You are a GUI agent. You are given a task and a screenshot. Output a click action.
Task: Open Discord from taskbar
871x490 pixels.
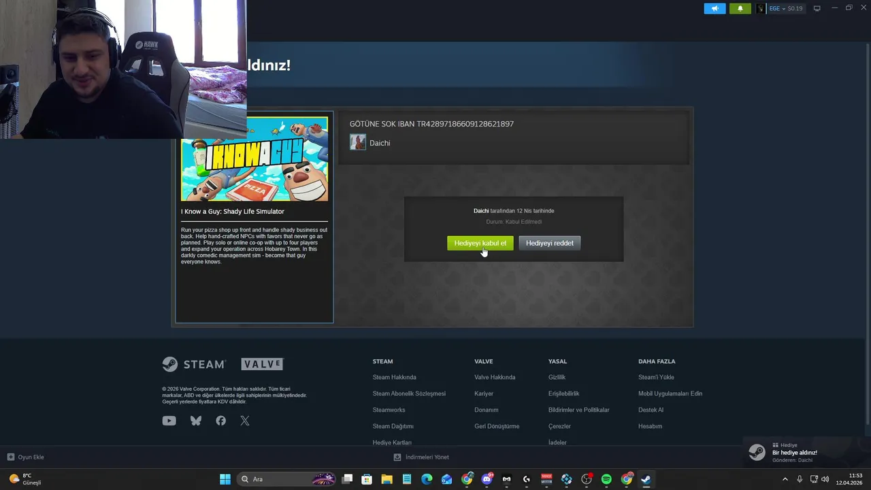pyautogui.click(x=487, y=479)
